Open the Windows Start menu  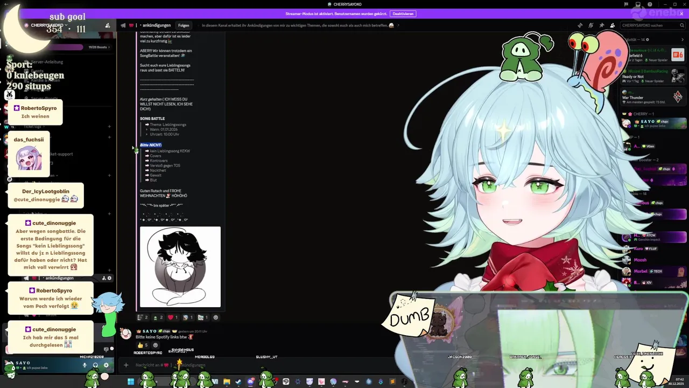(130, 382)
